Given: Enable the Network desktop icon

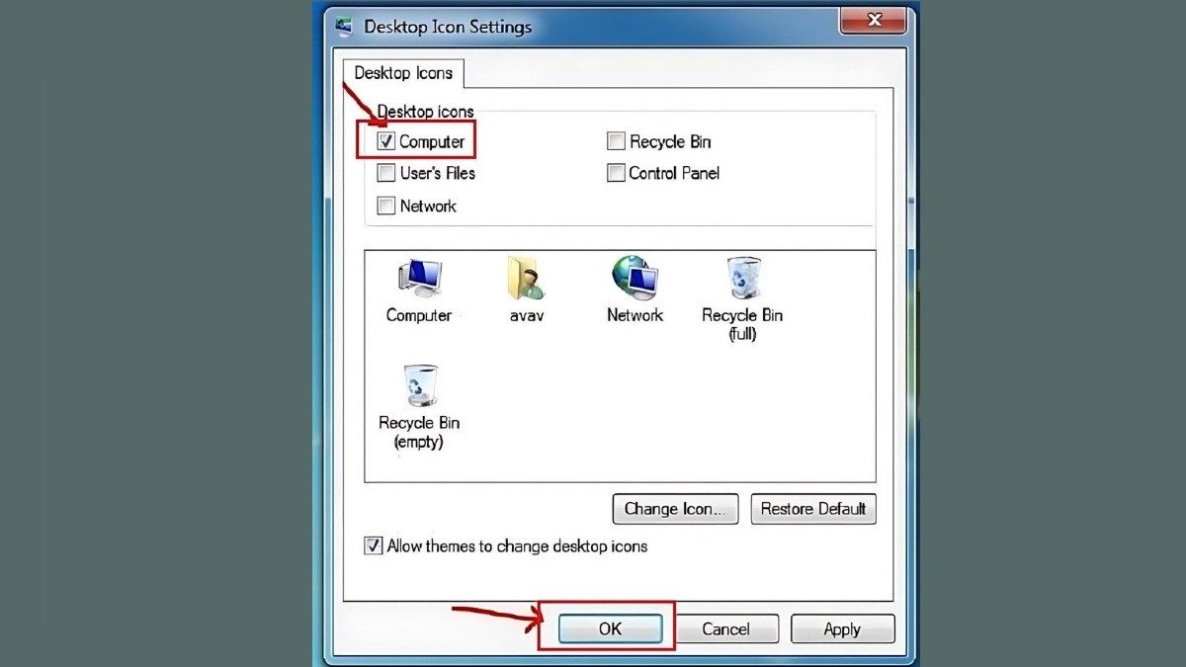Looking at the screenshot, I should pos(385,206).
